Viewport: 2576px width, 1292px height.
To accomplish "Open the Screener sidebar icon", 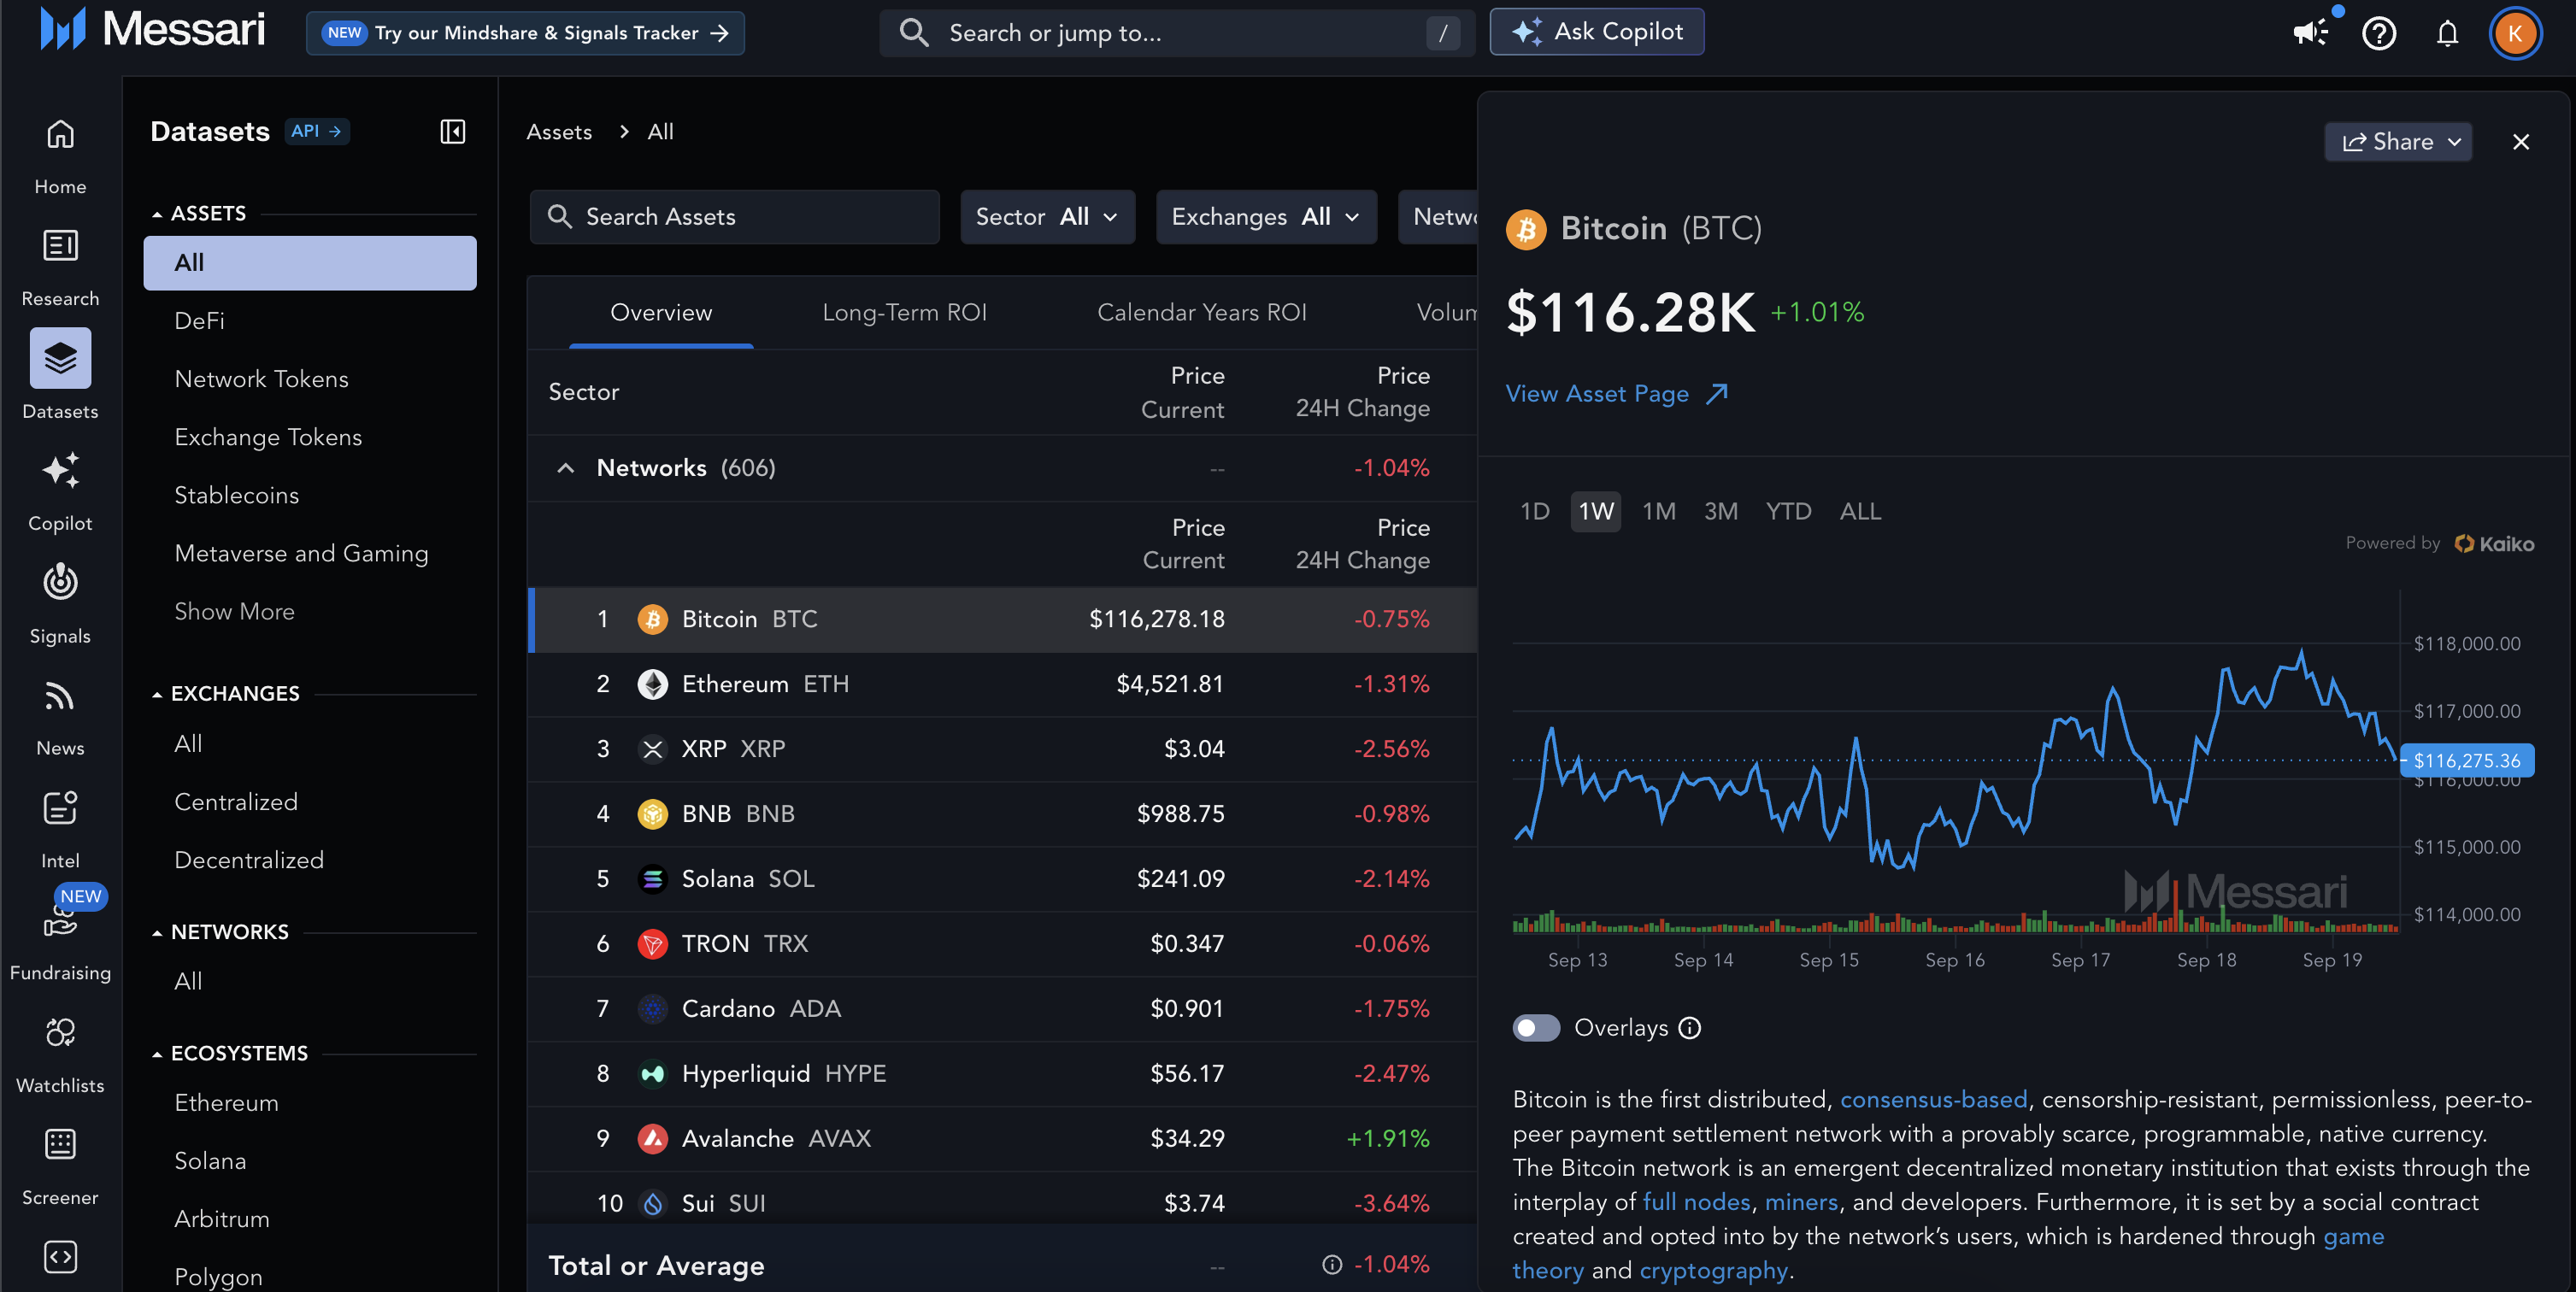I will pos(60,1144).
